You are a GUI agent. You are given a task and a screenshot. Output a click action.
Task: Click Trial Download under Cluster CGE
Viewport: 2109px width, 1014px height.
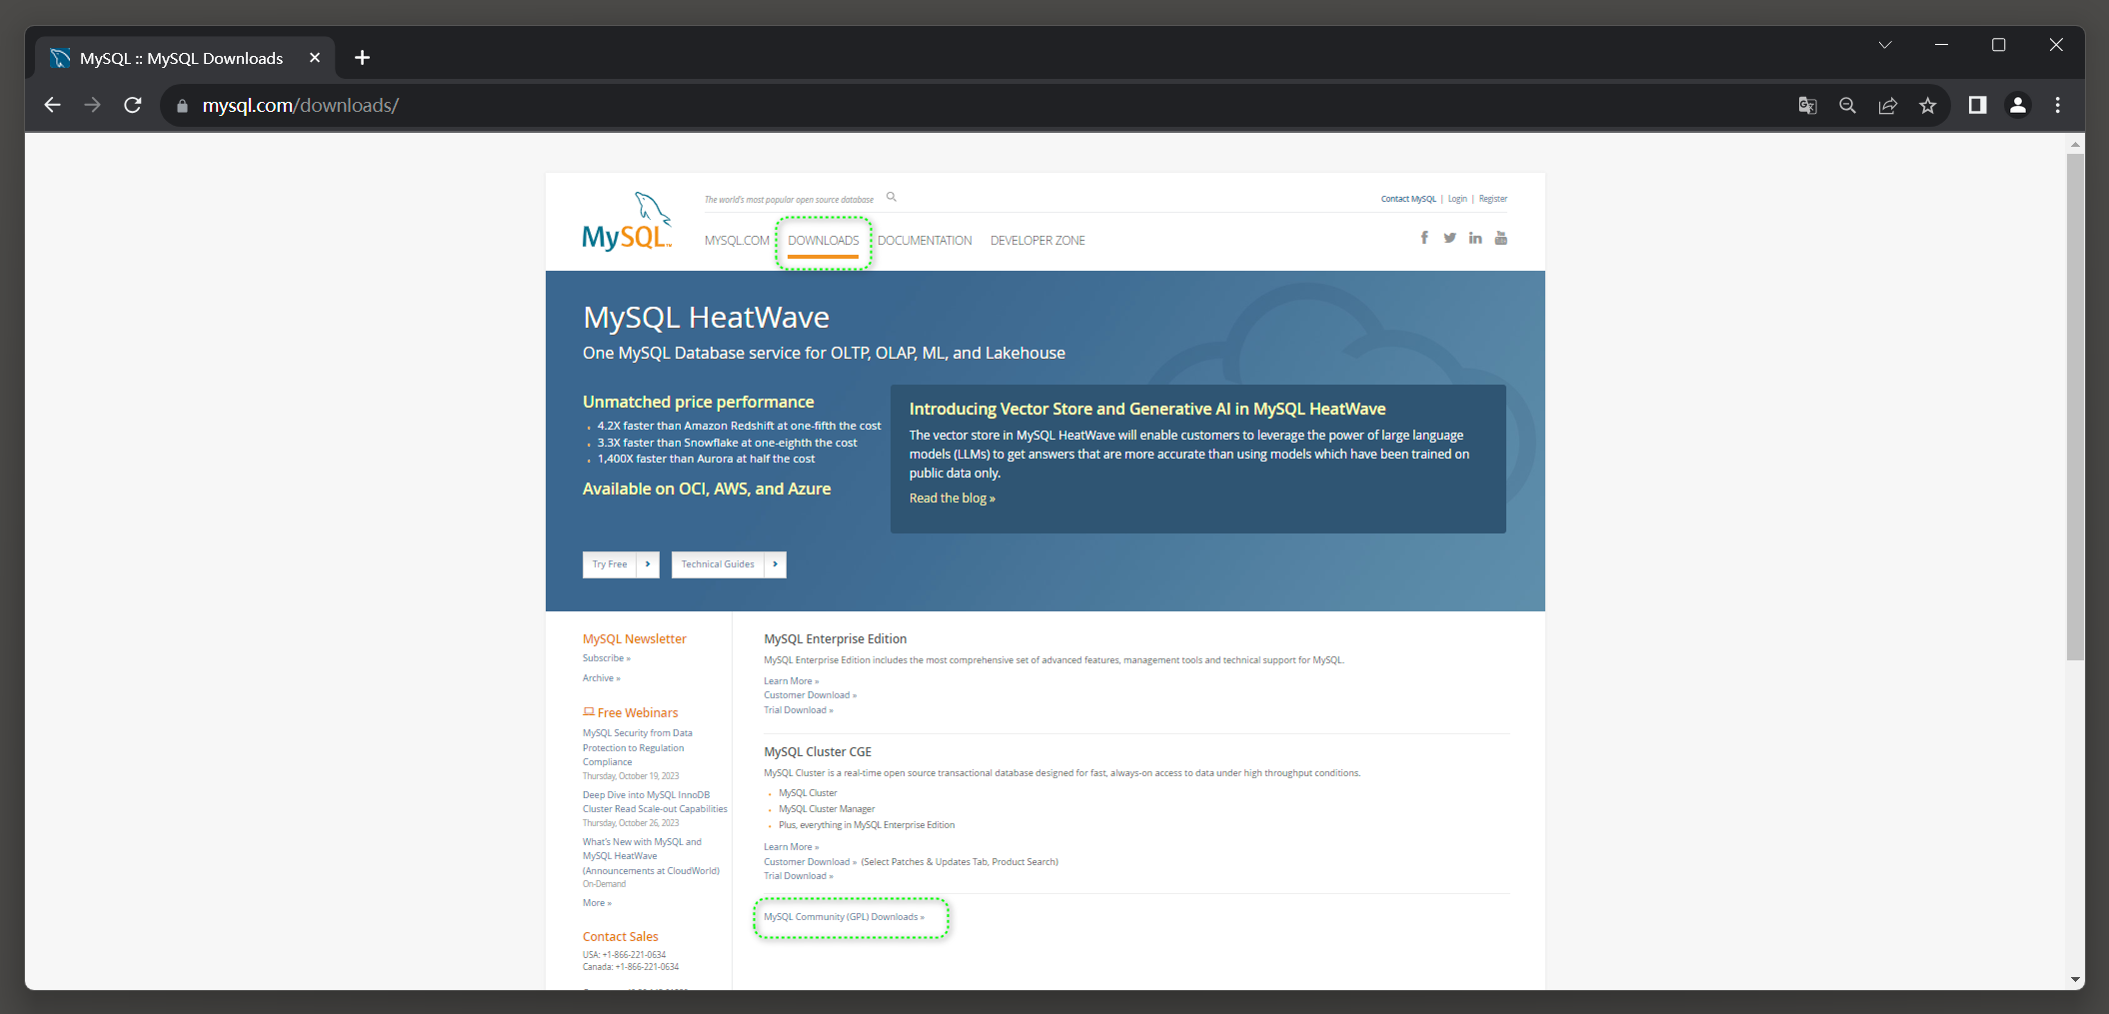click(798, 876)
